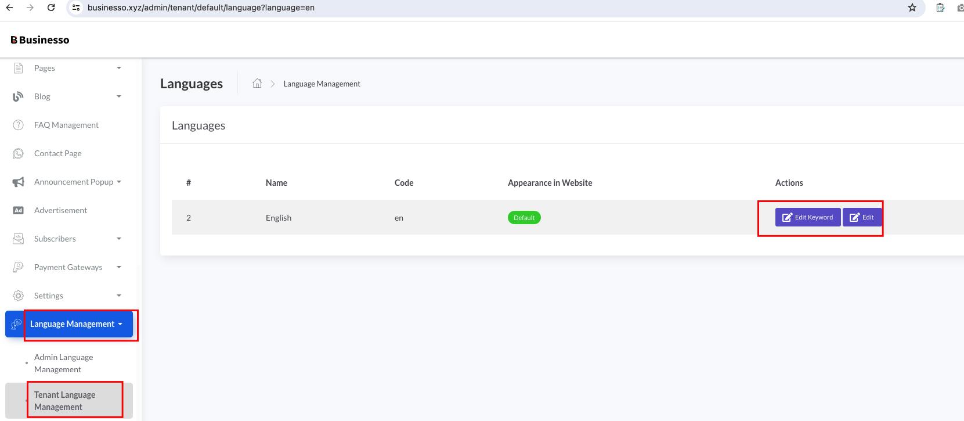
Task: Expand the Pages dropdown arrow
Action: pos(119,68)
